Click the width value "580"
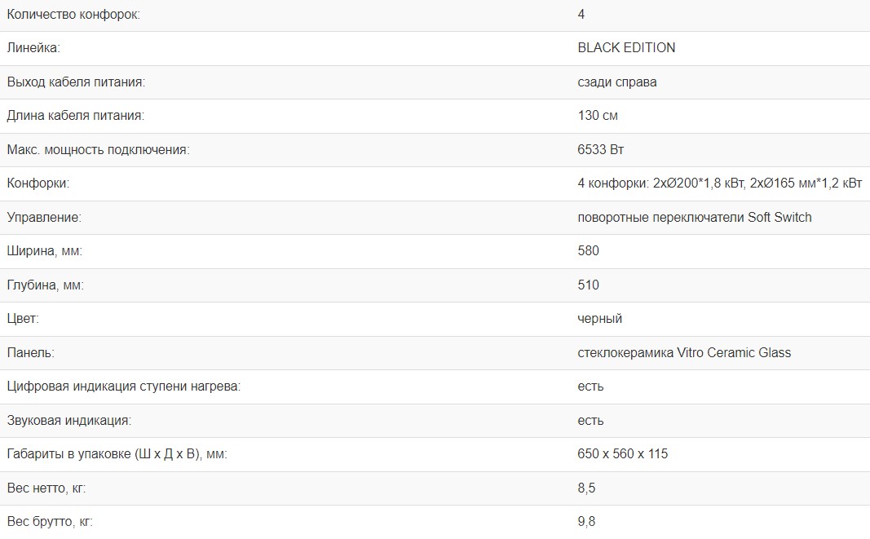The height and width of the screenshot is (539, 870). [588, 251]
